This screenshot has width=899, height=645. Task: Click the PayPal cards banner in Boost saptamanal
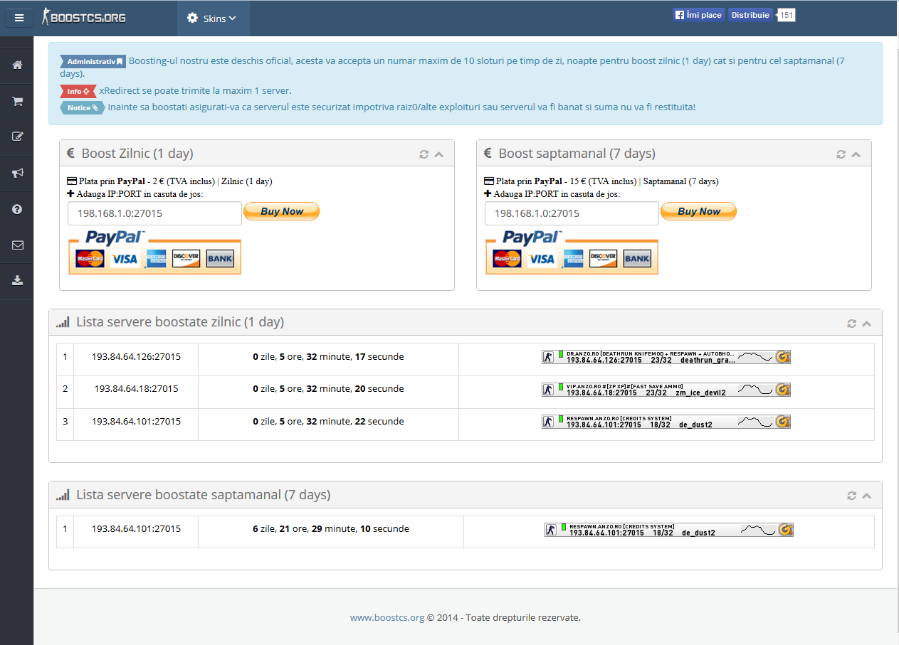pos(572,251)
